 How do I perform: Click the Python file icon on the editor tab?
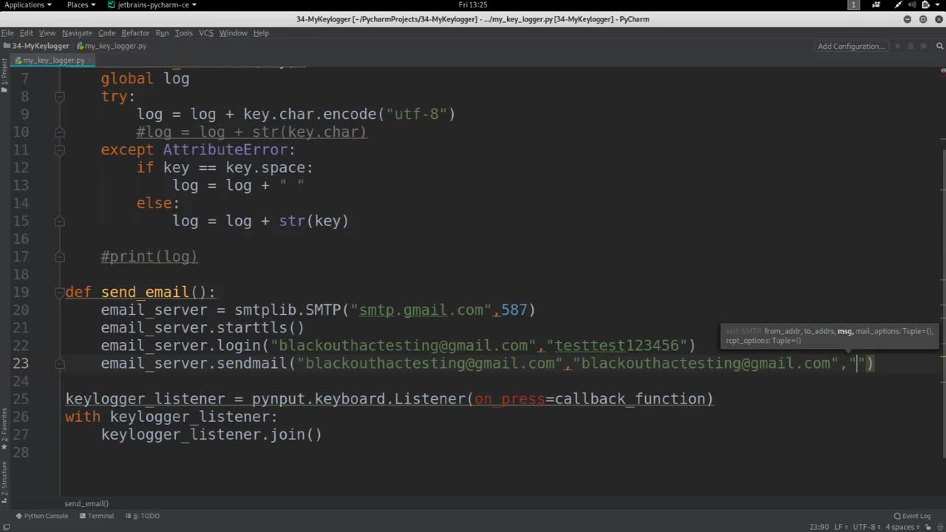pos(18,61)
